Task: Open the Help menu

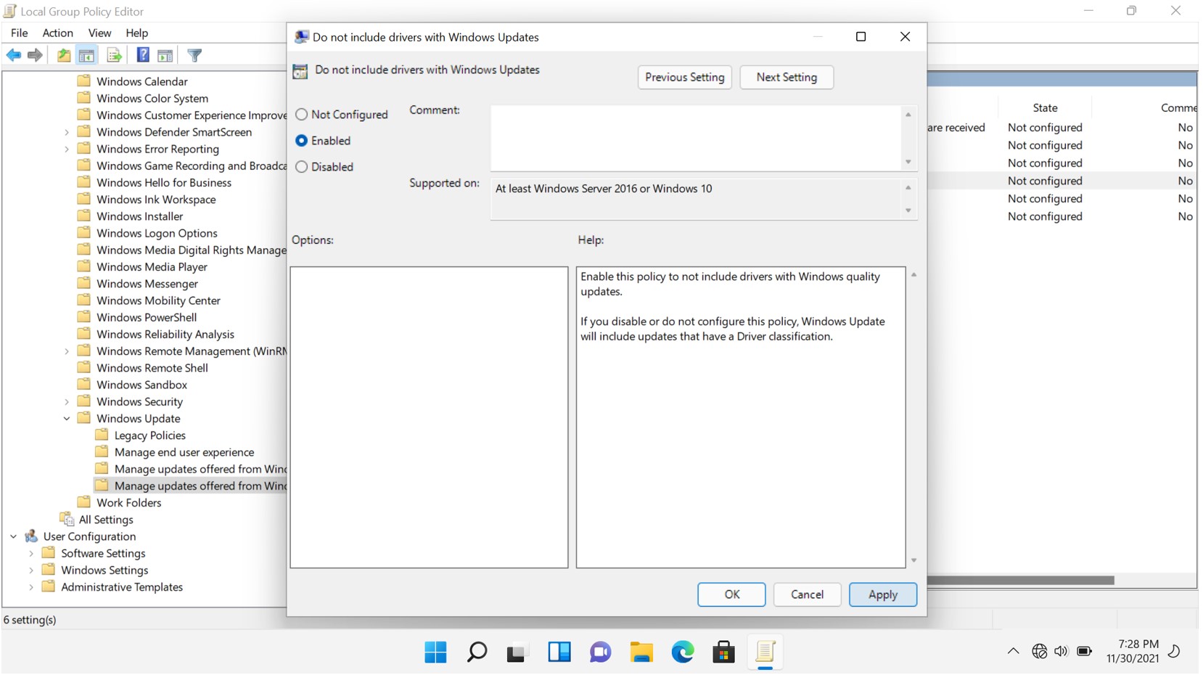Action: 136,33
